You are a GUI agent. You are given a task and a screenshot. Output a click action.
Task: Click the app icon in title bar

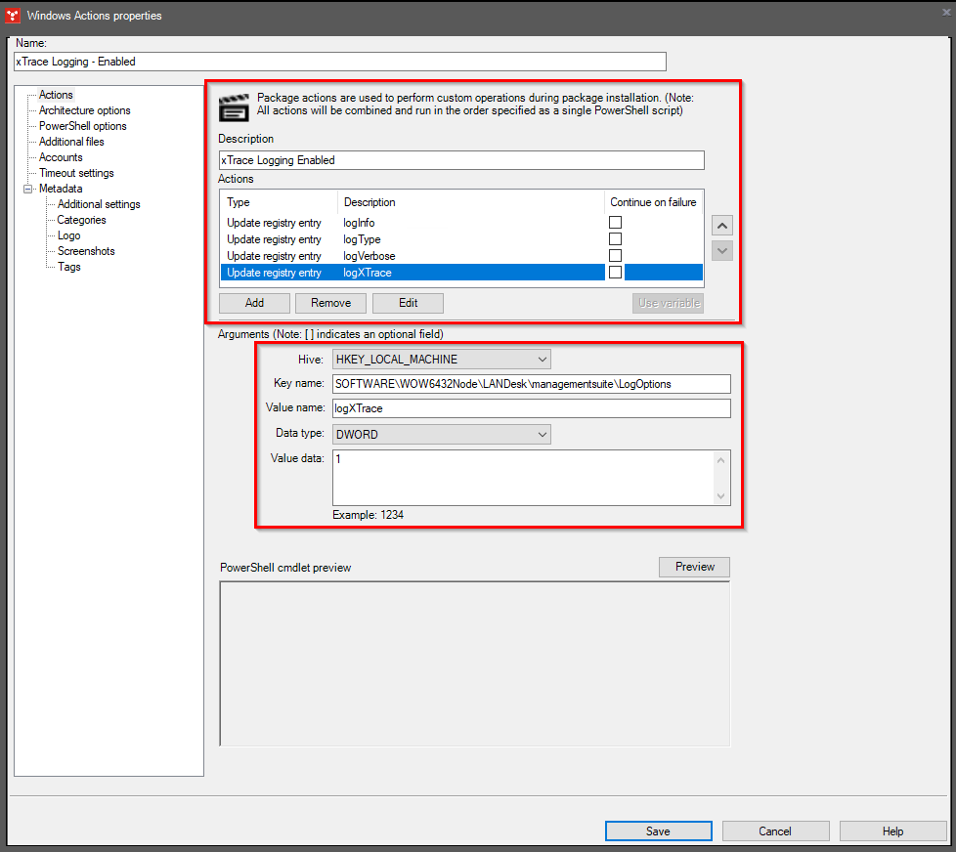(13, 16)
